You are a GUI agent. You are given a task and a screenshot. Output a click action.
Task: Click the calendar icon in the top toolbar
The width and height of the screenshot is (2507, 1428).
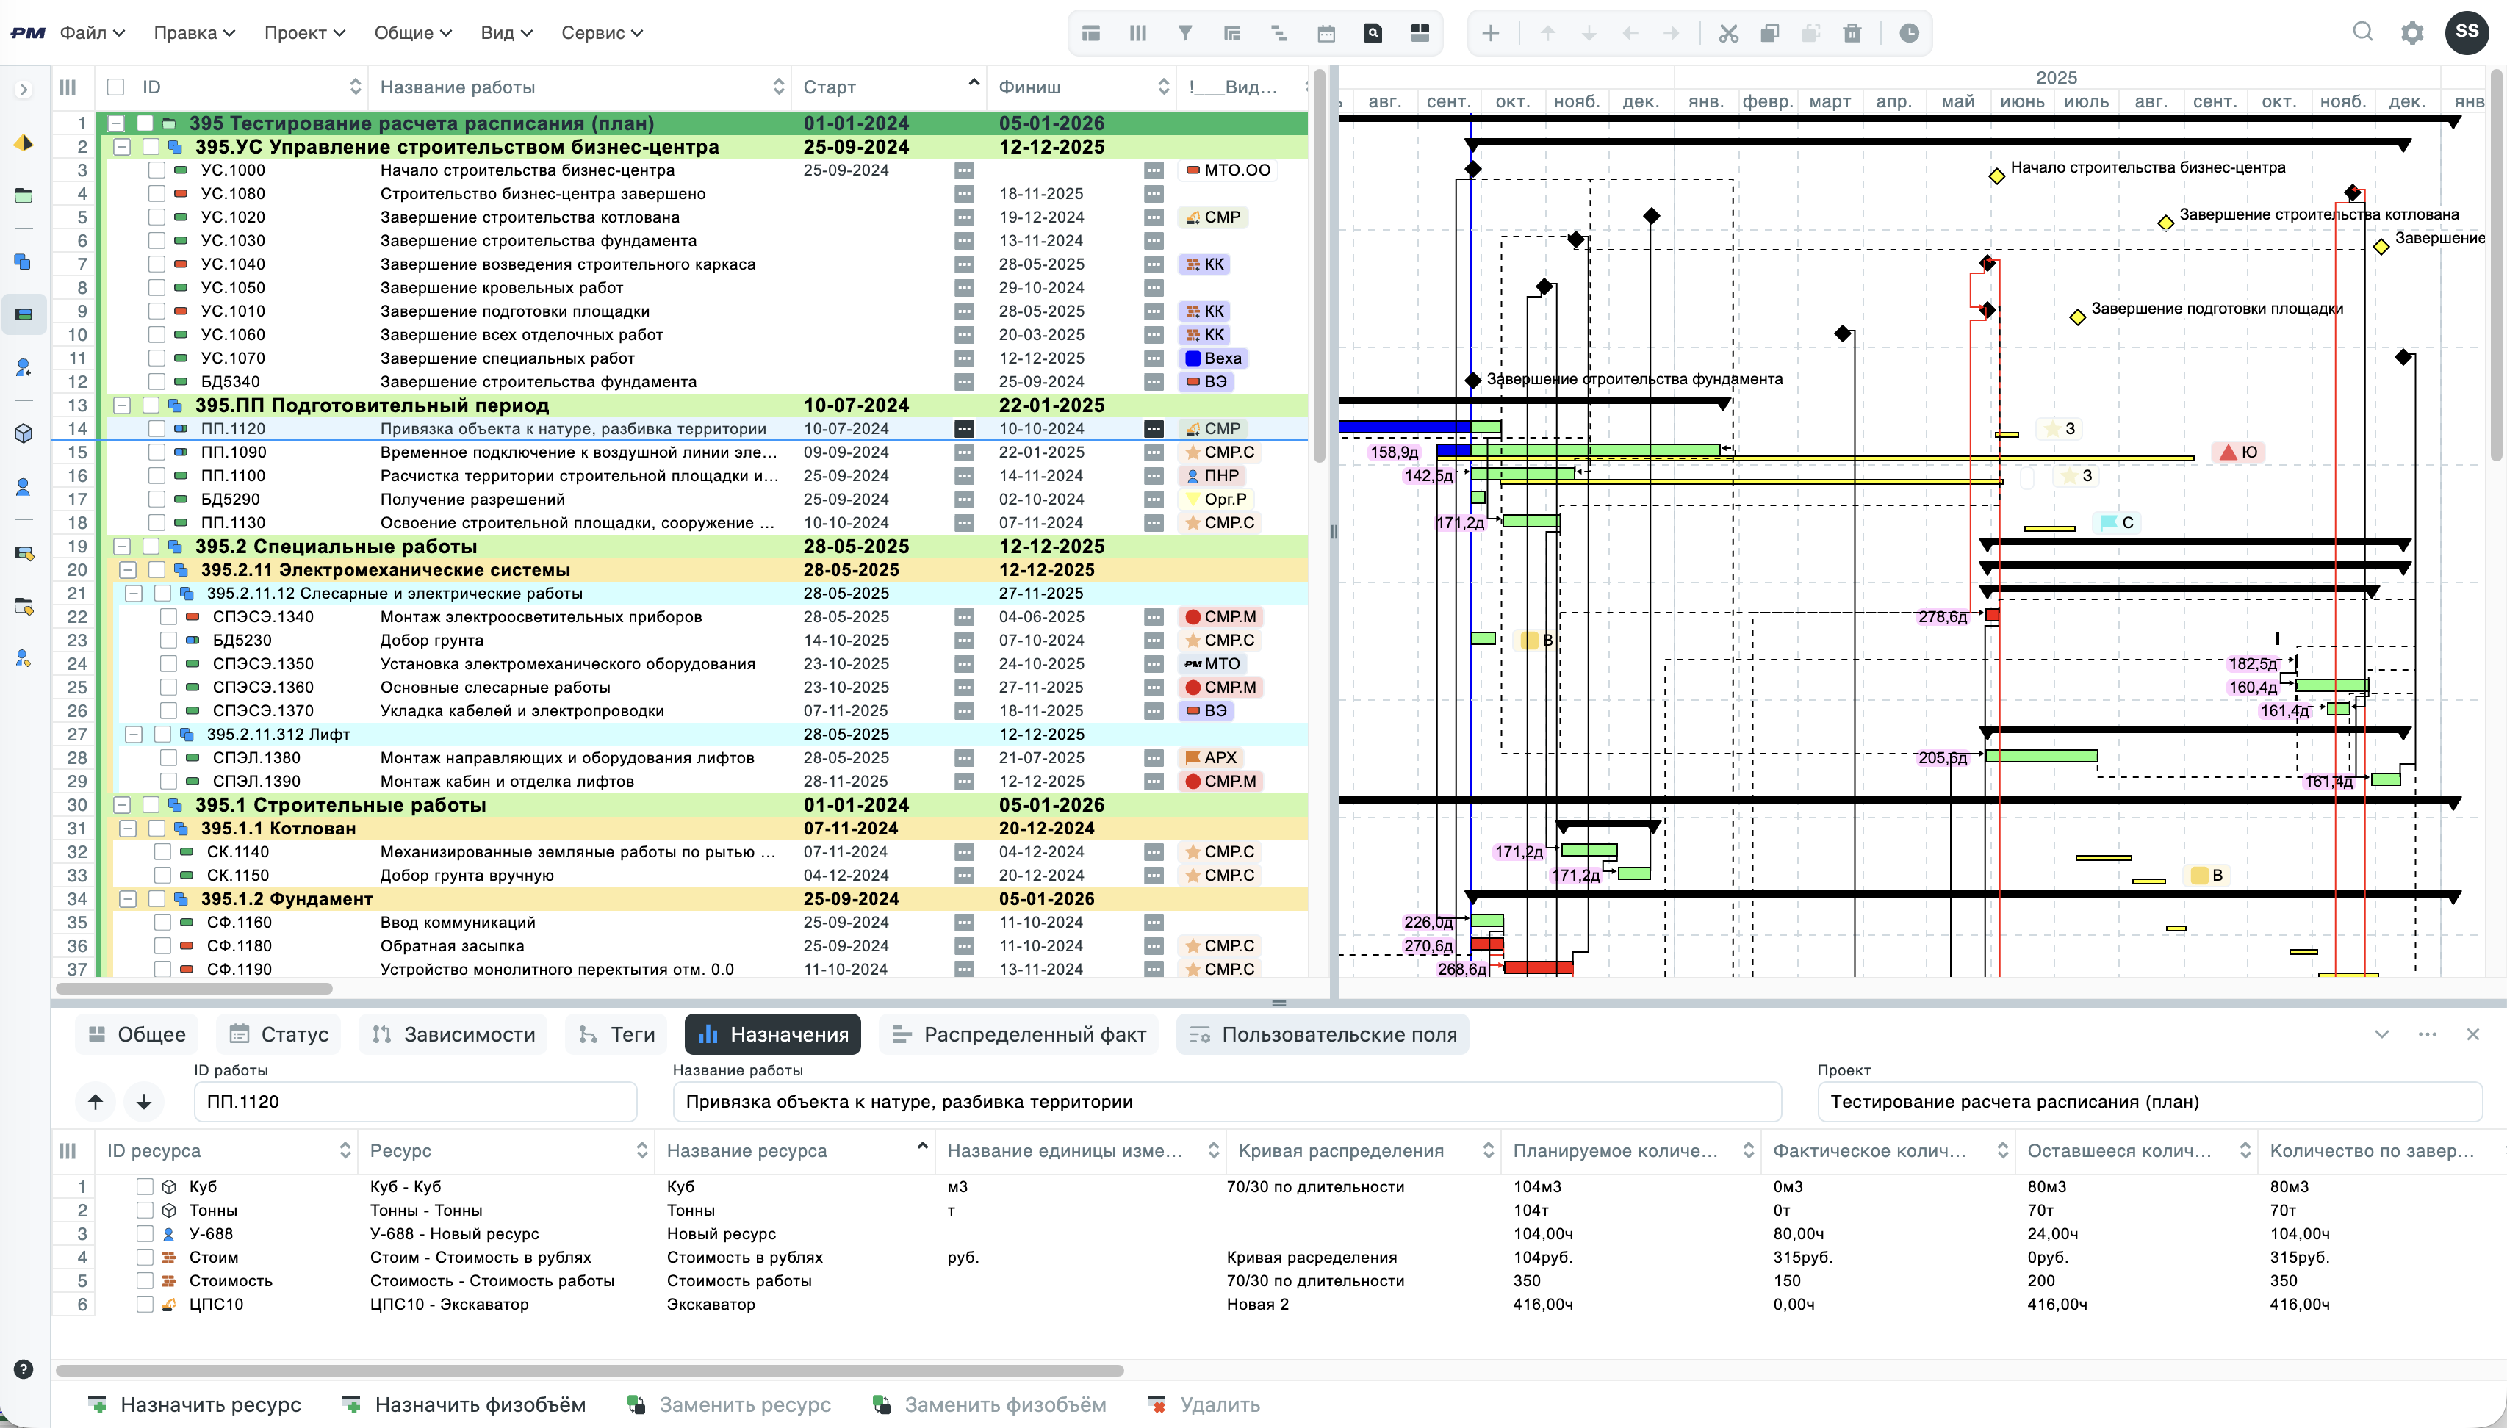1326,33
